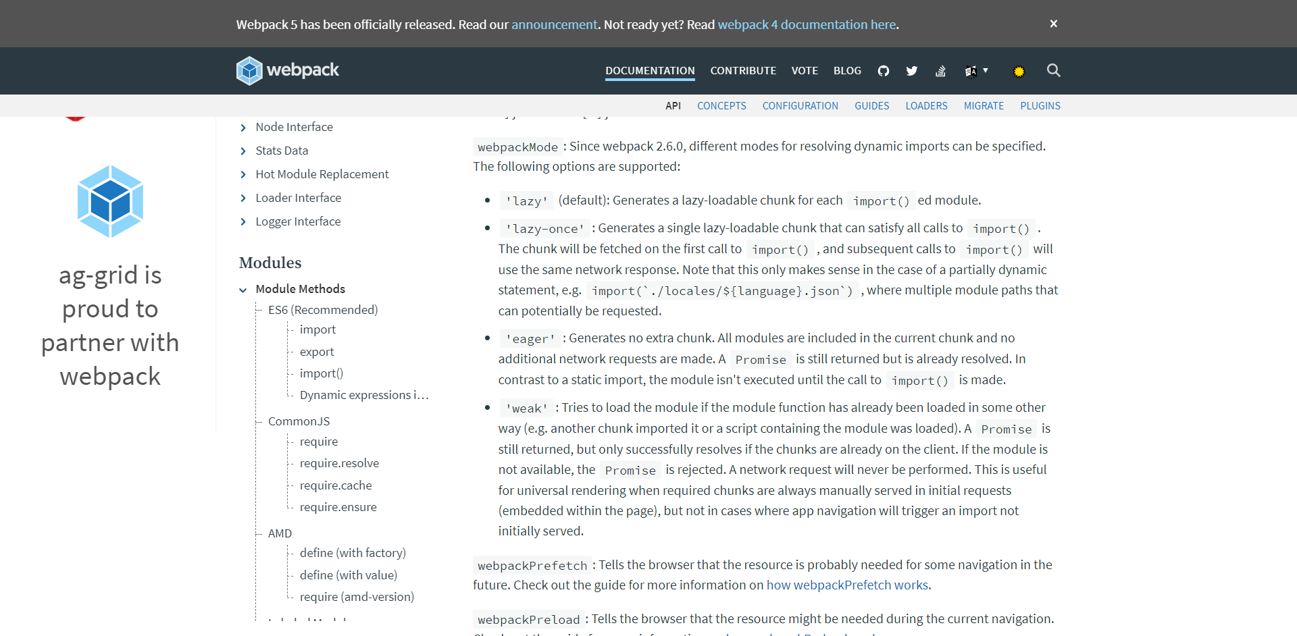Expand the Loader Interface chevron
Viewport: 1297px width, 636px height.
pos(243,198)
